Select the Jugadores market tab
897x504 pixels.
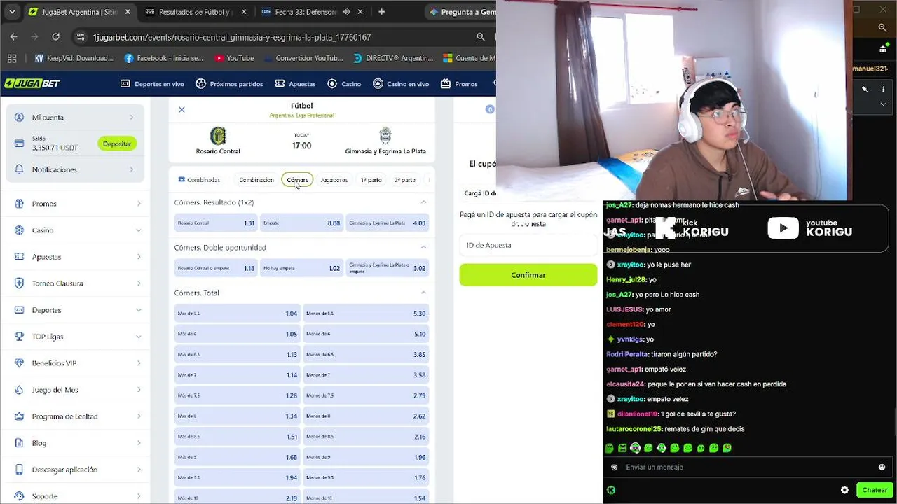tap(334, 180)
